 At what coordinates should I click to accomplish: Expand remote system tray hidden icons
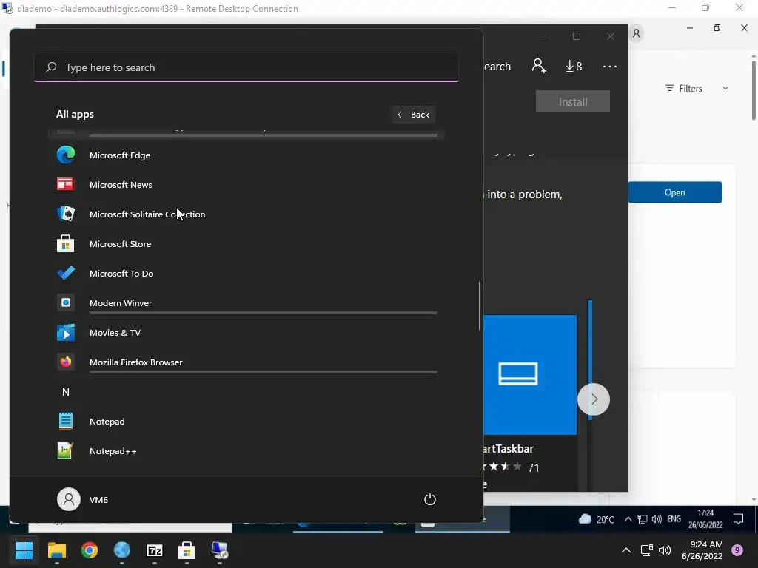[628, 519]
